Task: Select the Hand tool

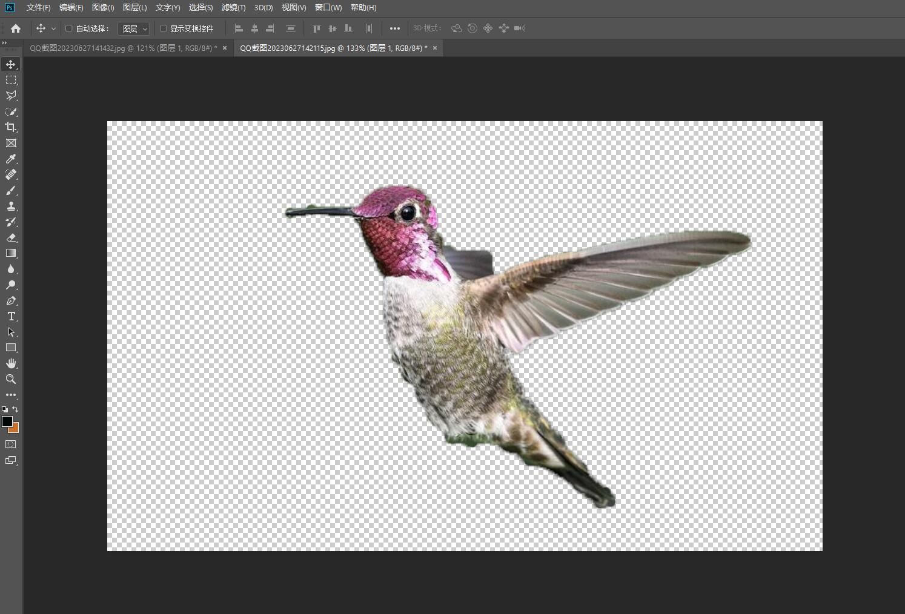Action: click(11, 363)
